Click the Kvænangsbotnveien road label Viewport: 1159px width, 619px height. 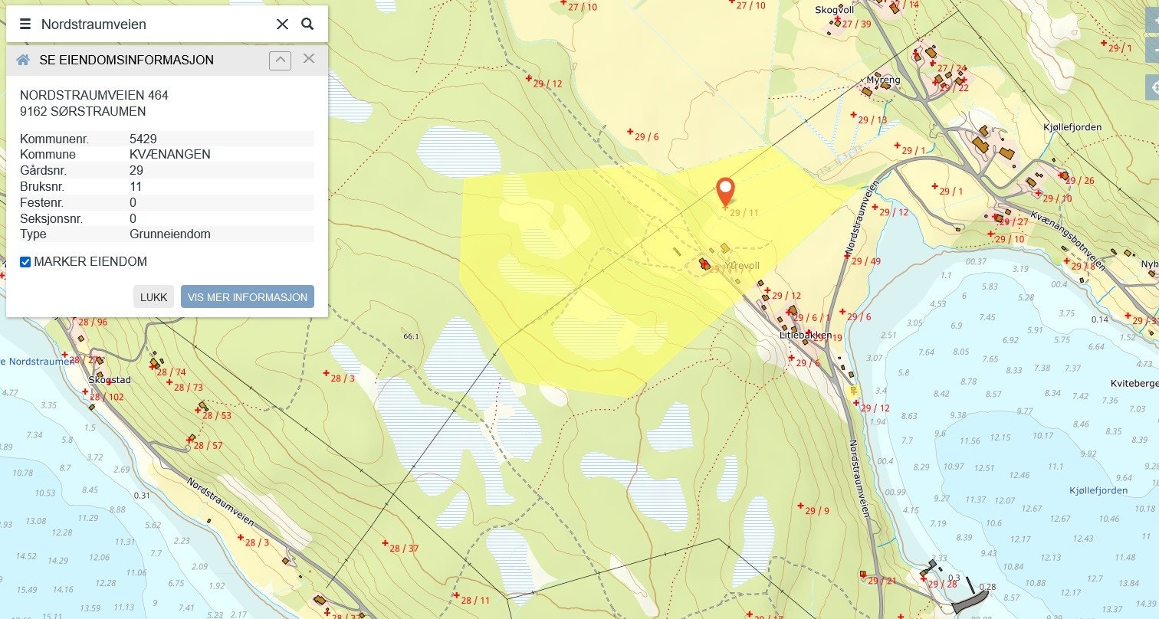pyautogui.click(x=1069, y=240)
